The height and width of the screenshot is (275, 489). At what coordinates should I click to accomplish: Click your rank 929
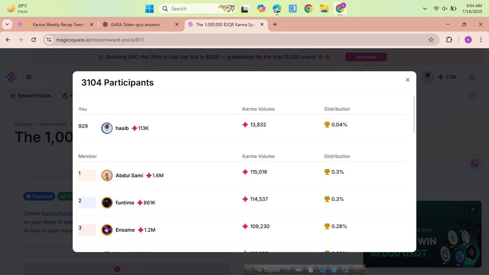coord(83,126)
